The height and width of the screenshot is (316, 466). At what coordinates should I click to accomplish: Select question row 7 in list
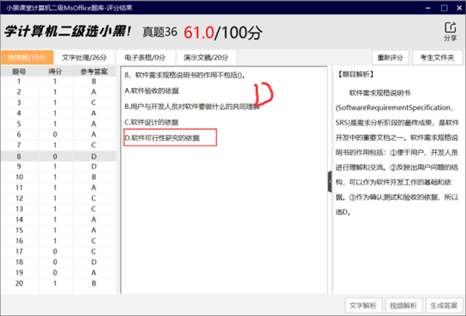(x=58, y=146)
